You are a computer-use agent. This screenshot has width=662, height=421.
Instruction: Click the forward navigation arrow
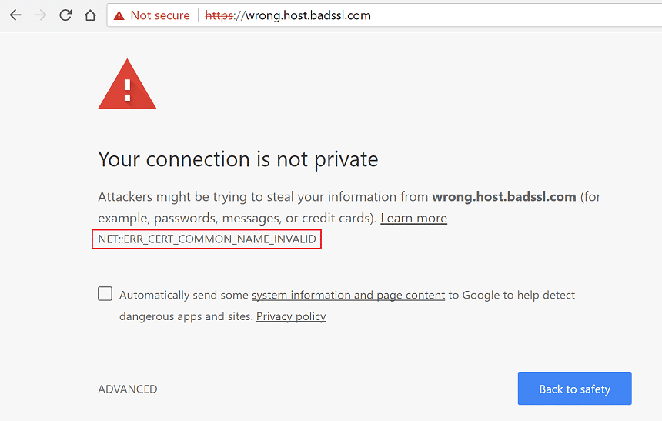(41, 15)
